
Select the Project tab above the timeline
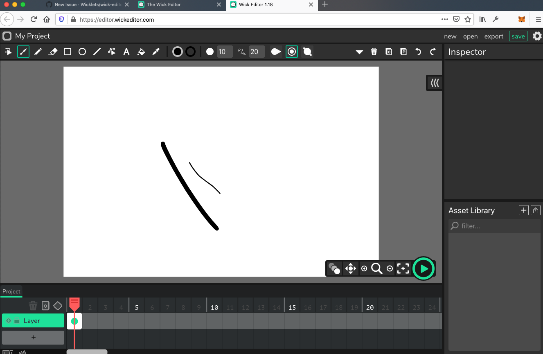coord(11,291)
